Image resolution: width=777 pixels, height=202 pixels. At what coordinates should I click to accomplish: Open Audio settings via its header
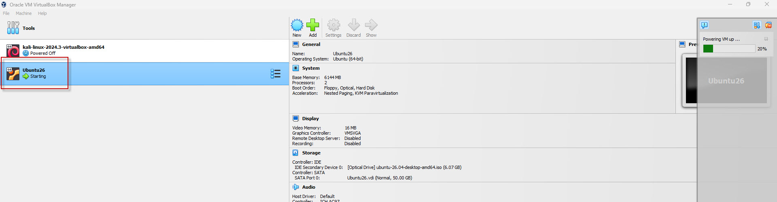click(x=309, y=187)
